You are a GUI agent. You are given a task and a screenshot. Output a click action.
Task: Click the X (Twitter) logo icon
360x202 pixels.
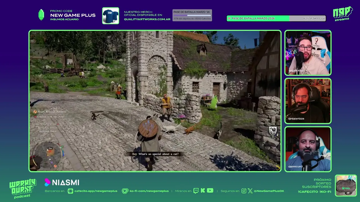coord(250,191)
